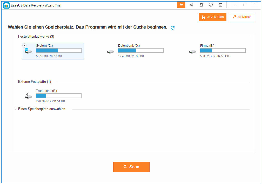Viewport: 262px width, 184px height.
Task: Click the import scan session icon
Action: (x=201, y=5)
